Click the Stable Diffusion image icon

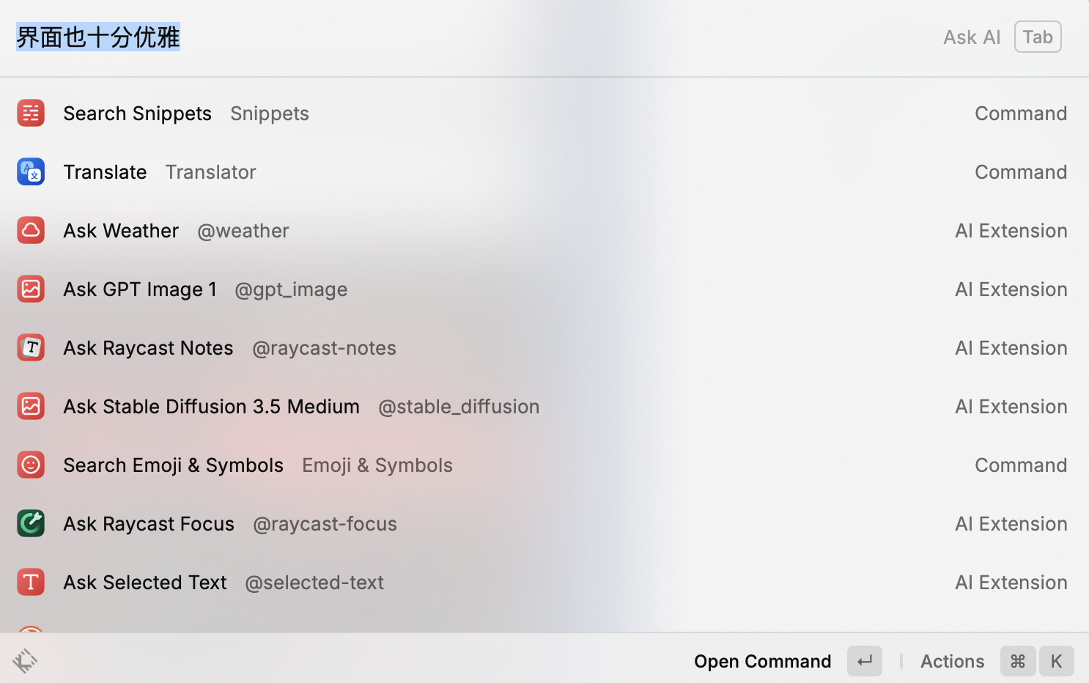click(x=31, y=407)
